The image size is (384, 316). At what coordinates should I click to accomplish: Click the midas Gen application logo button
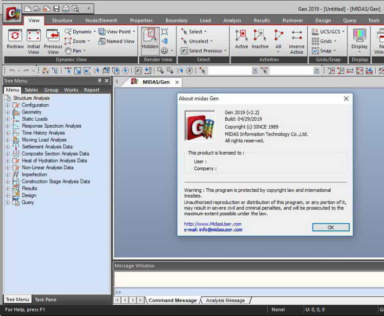[13, 13]
